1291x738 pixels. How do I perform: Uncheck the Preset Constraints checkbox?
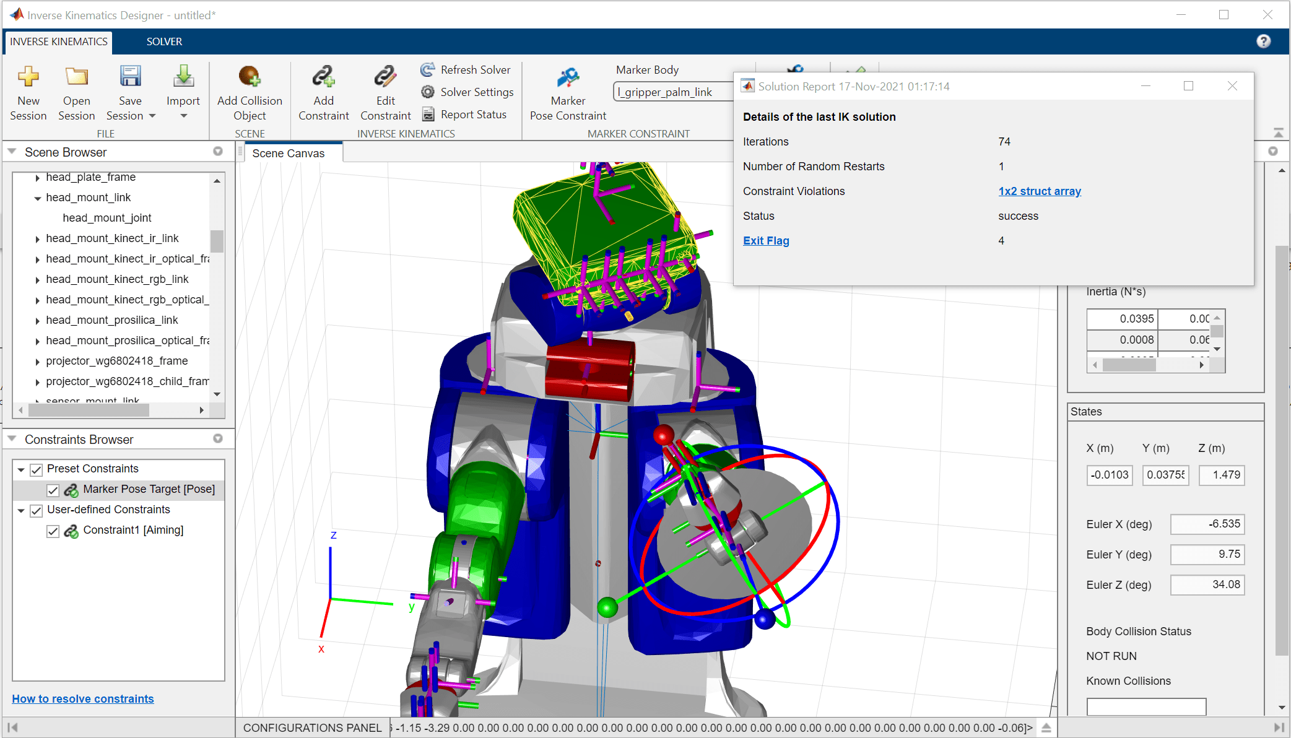pos(37,469)
